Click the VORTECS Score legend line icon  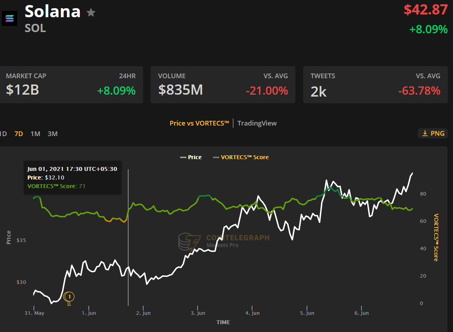(217, 157)
